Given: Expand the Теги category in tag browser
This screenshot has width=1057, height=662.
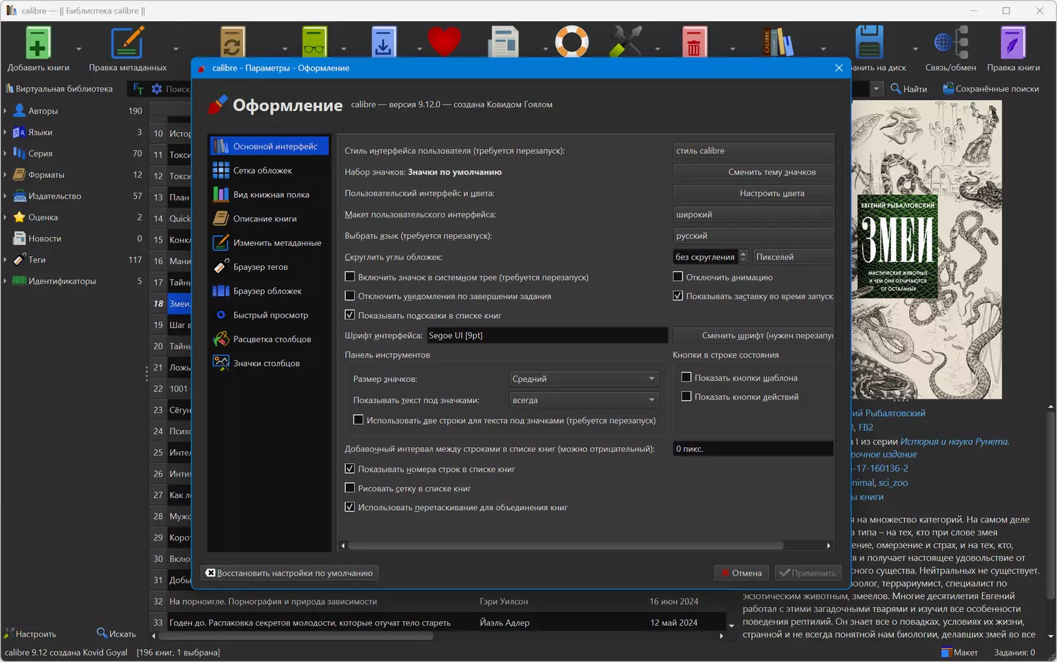Looking at the screenshot, I should [x=5, y=260].
